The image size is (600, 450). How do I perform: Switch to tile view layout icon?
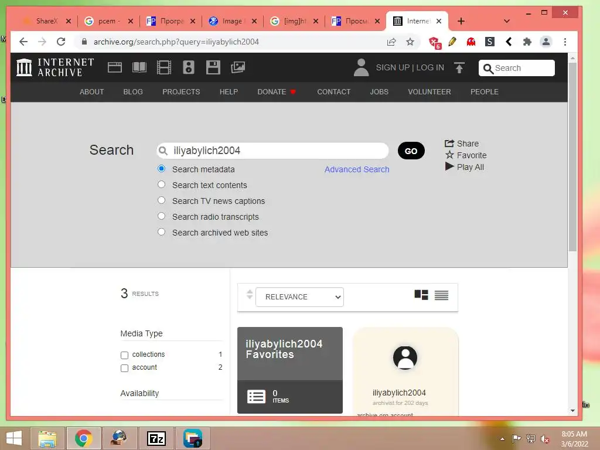click(x=421, y=295)
